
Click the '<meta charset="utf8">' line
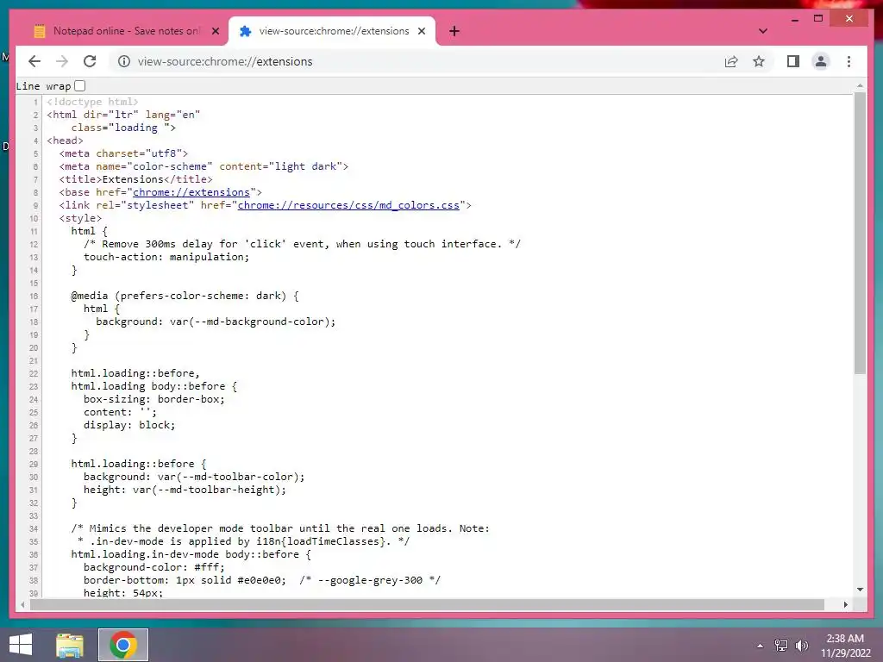click(x=123, y=153)
